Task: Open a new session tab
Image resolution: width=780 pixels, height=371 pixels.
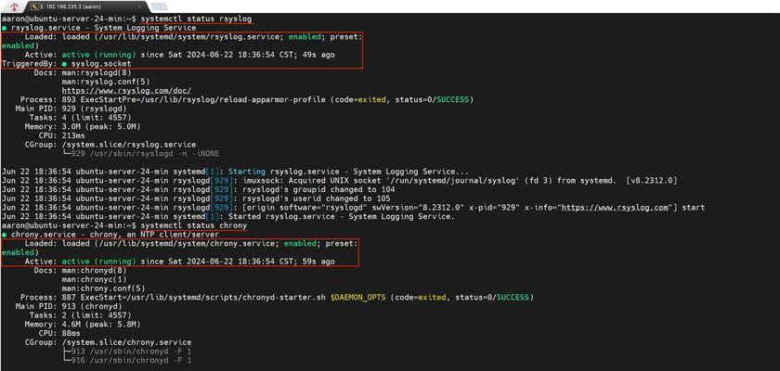Action: (159, 6)
